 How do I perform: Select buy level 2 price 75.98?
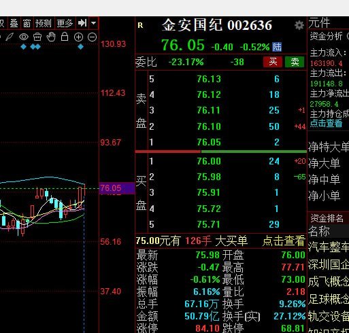209,177
